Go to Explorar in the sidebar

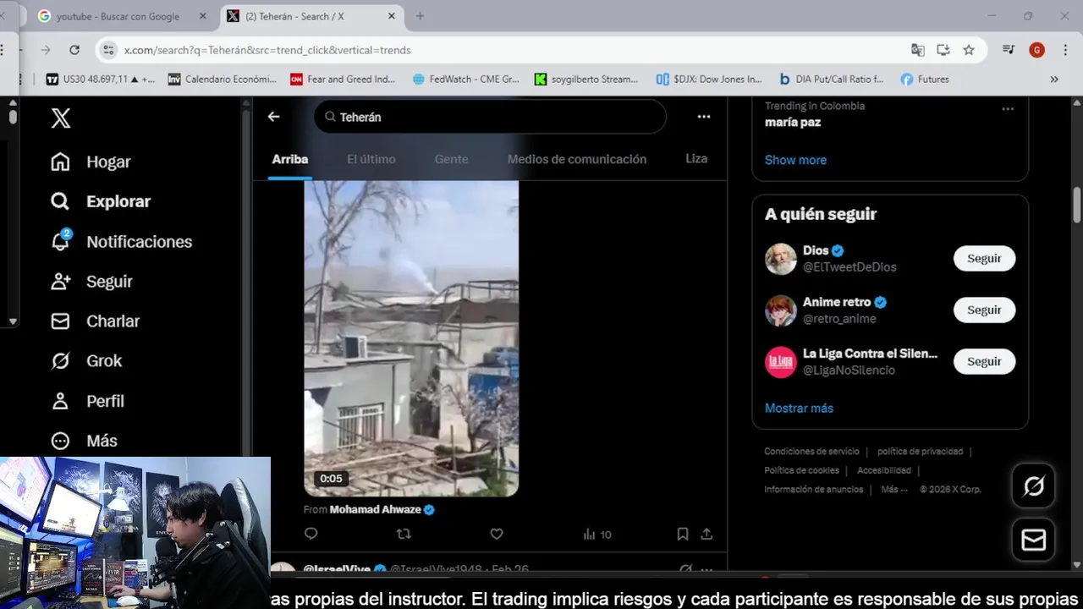pyautogui.click(x=100, y=201)
